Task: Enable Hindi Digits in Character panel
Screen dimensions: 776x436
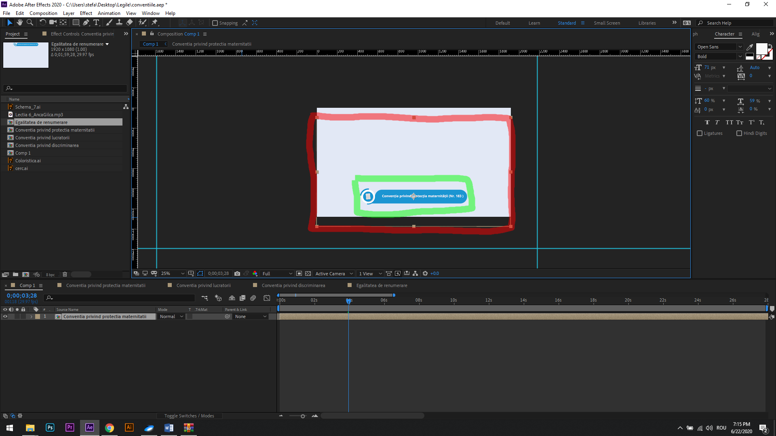Action: tap(738, 133)
